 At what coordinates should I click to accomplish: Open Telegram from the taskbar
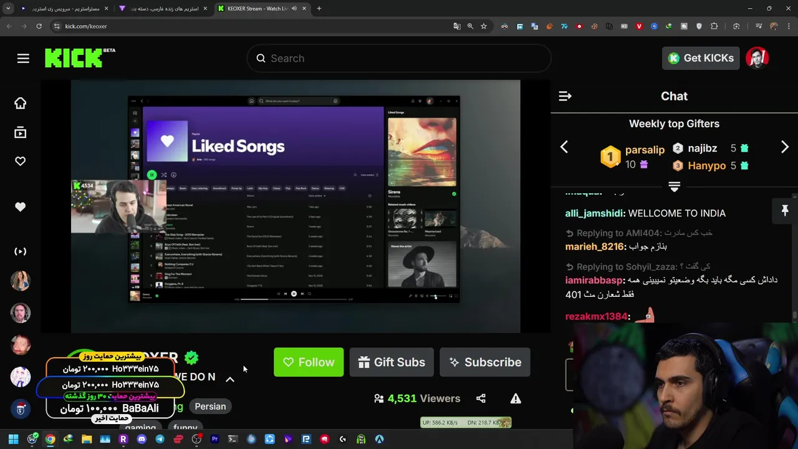[x=160, y=439]
